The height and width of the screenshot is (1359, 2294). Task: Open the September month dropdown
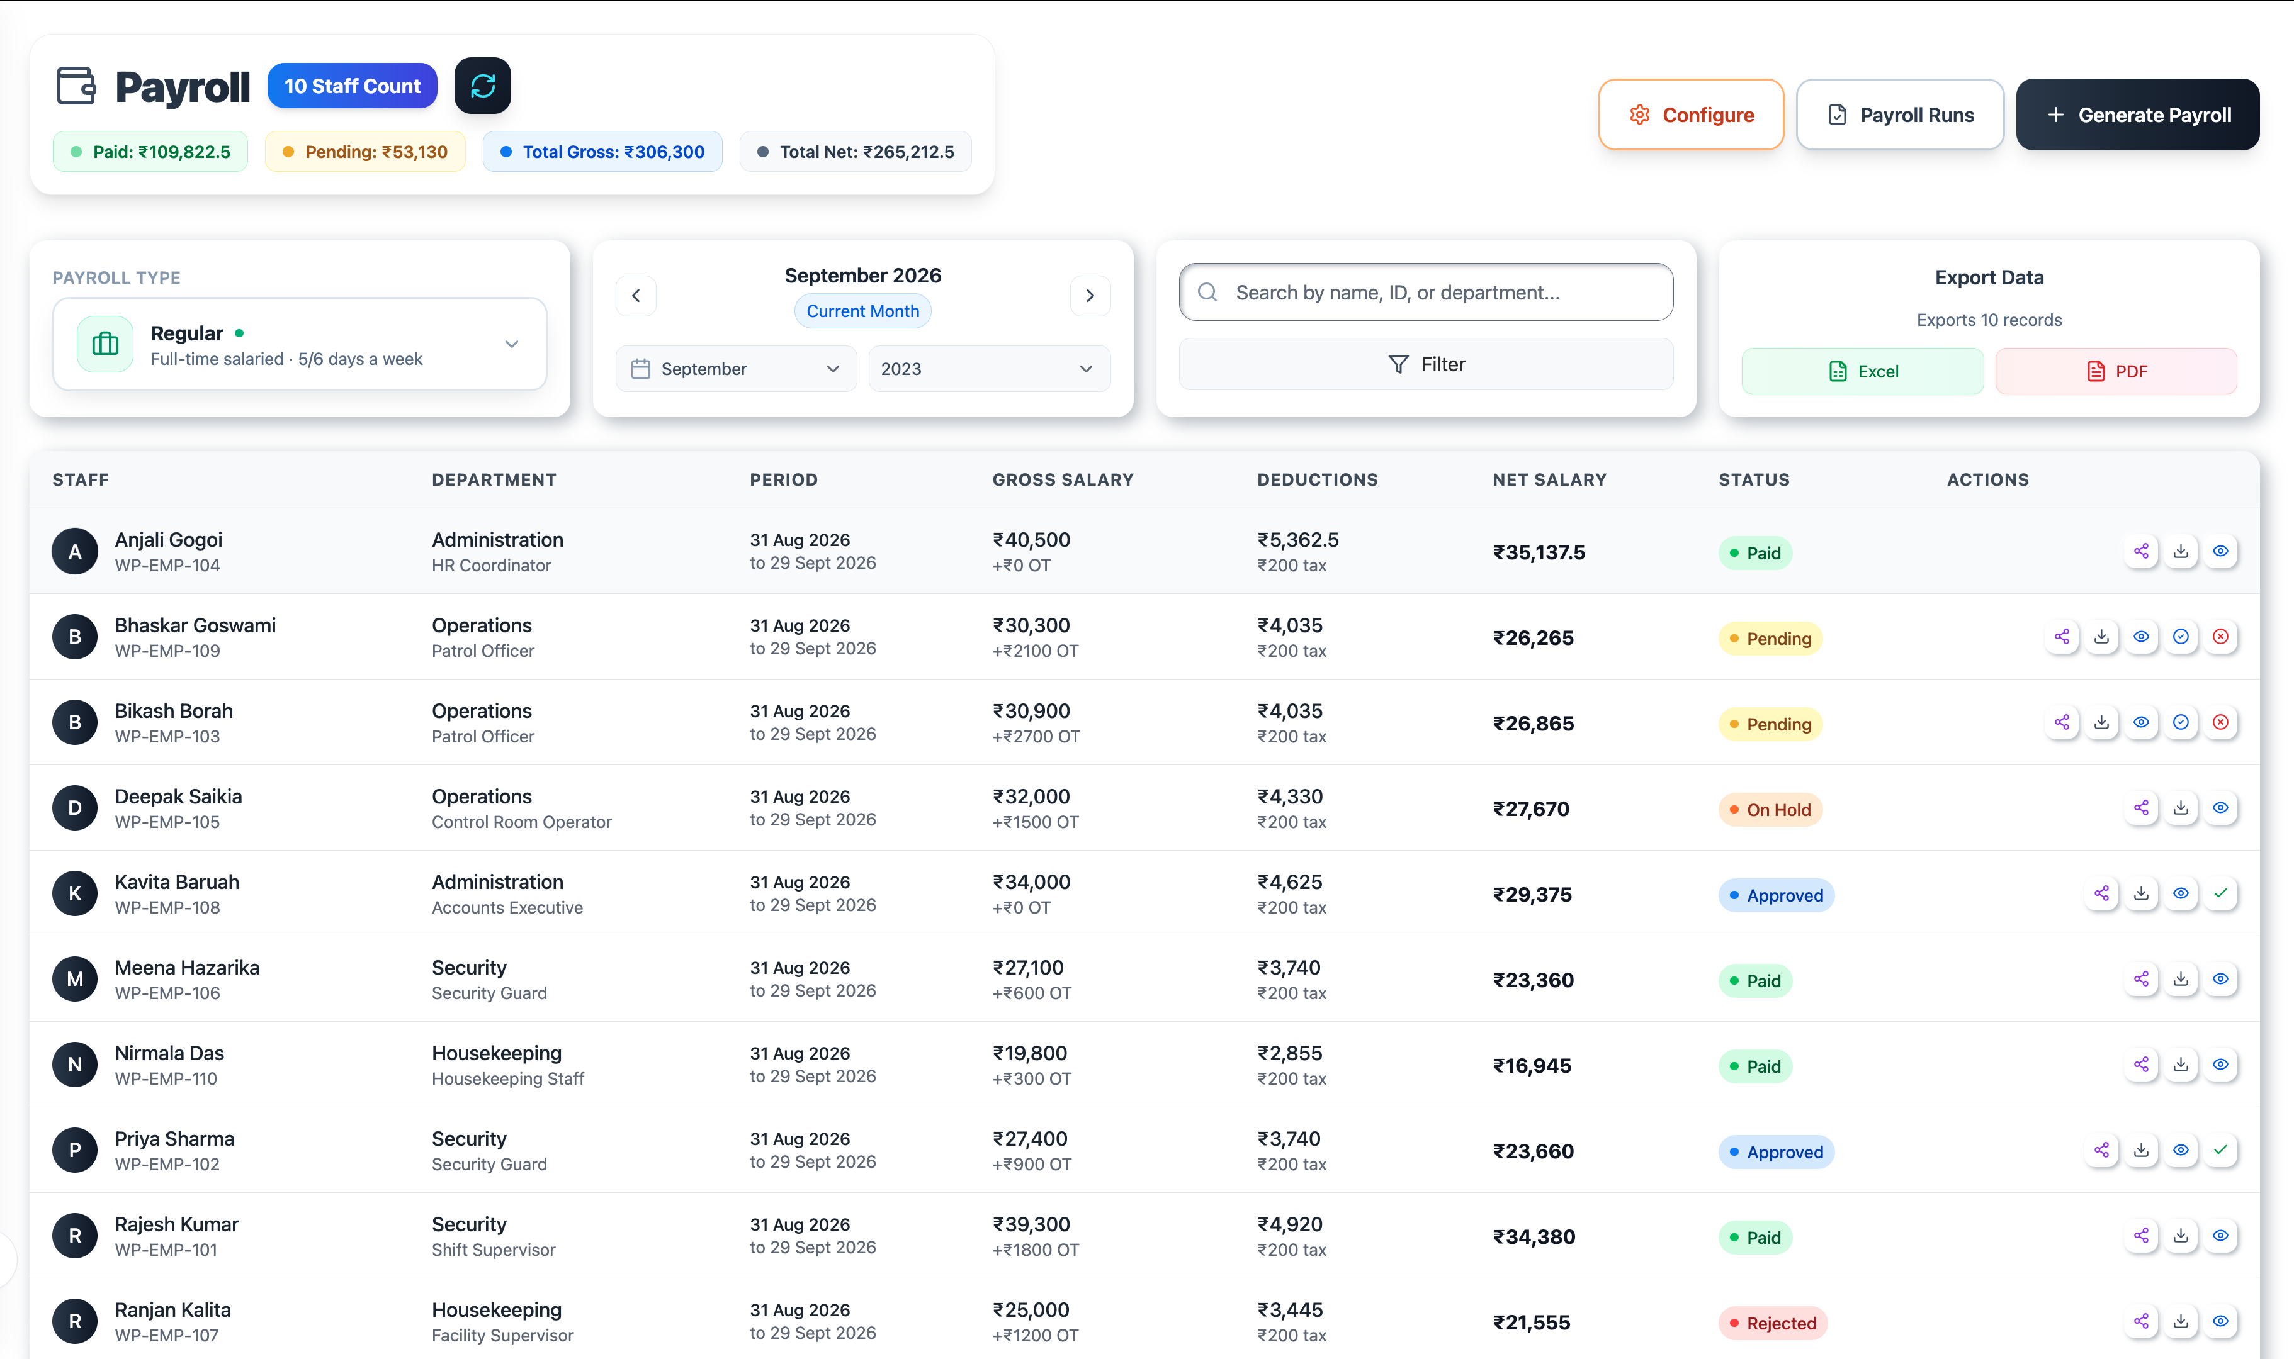(736, 369)
